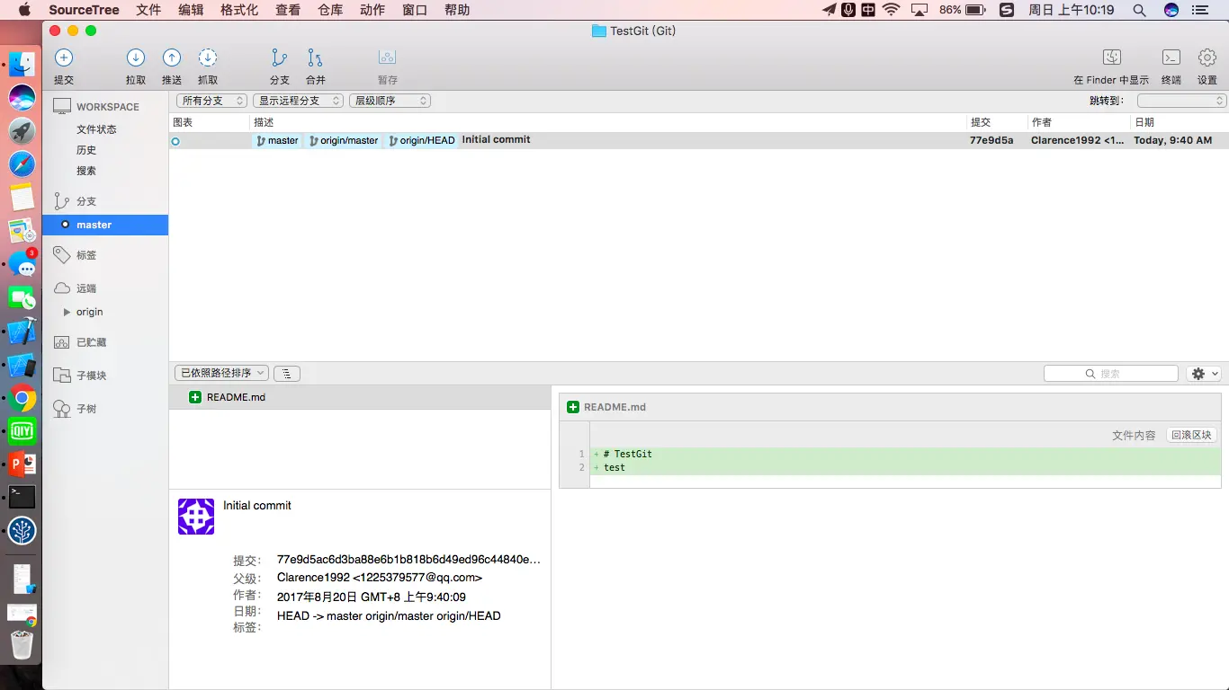Click the origin/HEAD label on commit
This screenshot has height=690, width=1229.
click(x=422, y=141)
